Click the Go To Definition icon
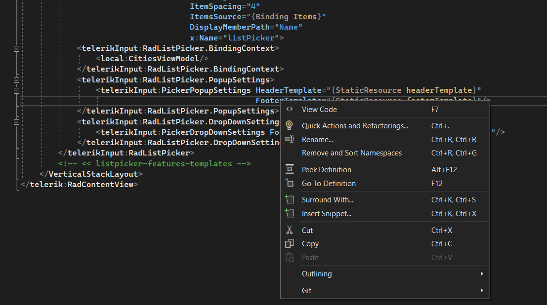This screenshot has height=305, width=547. 290,183
